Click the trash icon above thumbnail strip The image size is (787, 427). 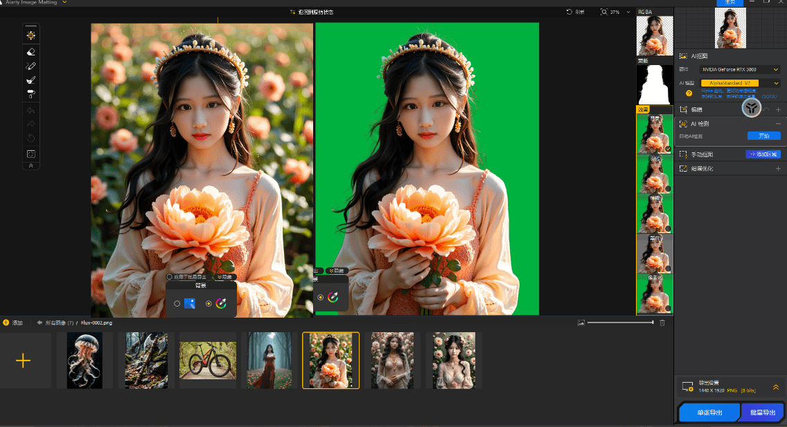coord(662,322)
